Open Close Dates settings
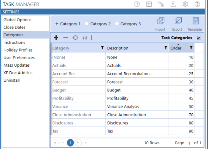208x149 pixels. pyautogui.click(x=26, y=27)
